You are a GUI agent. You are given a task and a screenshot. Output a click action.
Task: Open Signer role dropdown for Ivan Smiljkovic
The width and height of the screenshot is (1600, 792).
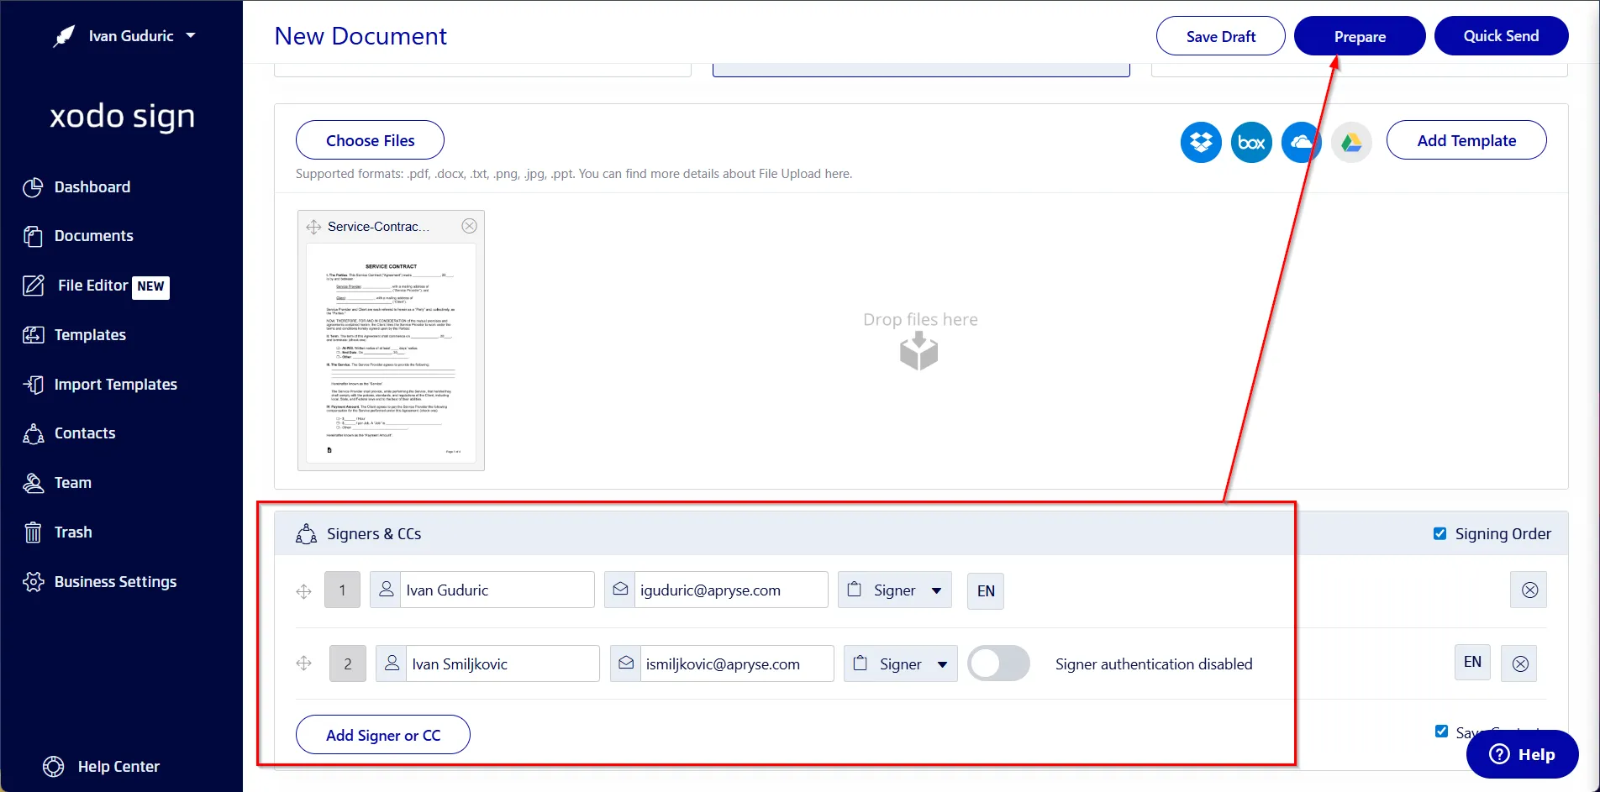[x=901, y=663]
